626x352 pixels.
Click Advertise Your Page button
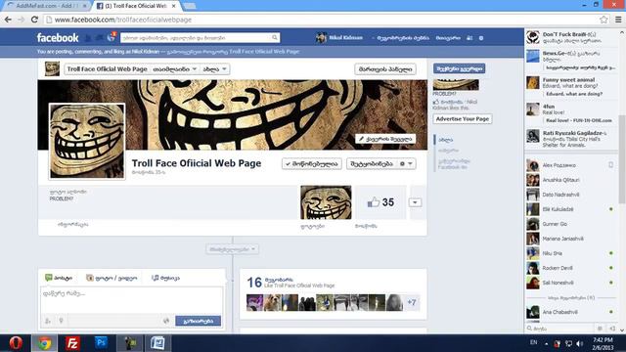tap(463, 119)
